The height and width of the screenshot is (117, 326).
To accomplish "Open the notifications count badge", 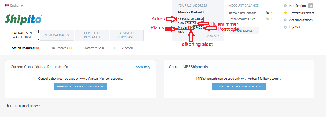I will 311,6.
